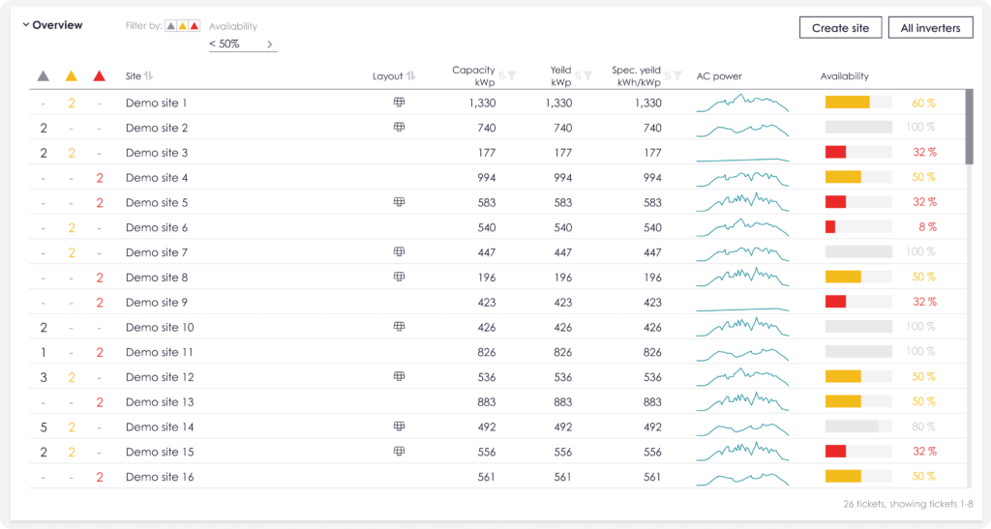This screenshot has width=991, height=529.
Task: Click the table vertical scrollbar thumb
Action: pos(969,127)
